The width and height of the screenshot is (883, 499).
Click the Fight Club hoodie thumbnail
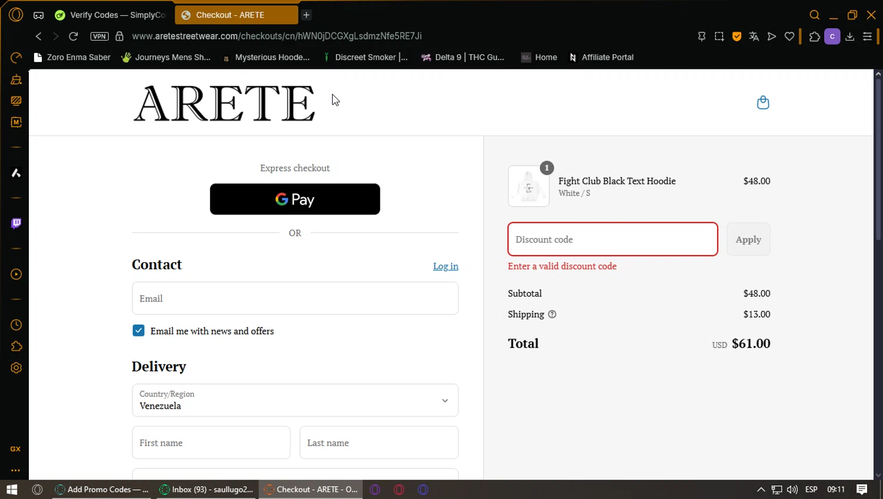click(529, 186)
